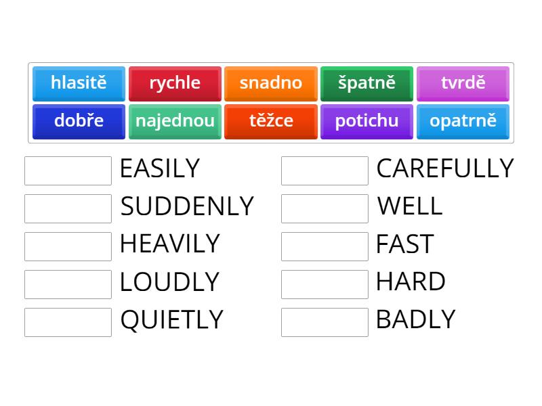Viewport: 542px width, 406px height.
Task: Select the green 'špatně' tile
Action: (367, 83)
